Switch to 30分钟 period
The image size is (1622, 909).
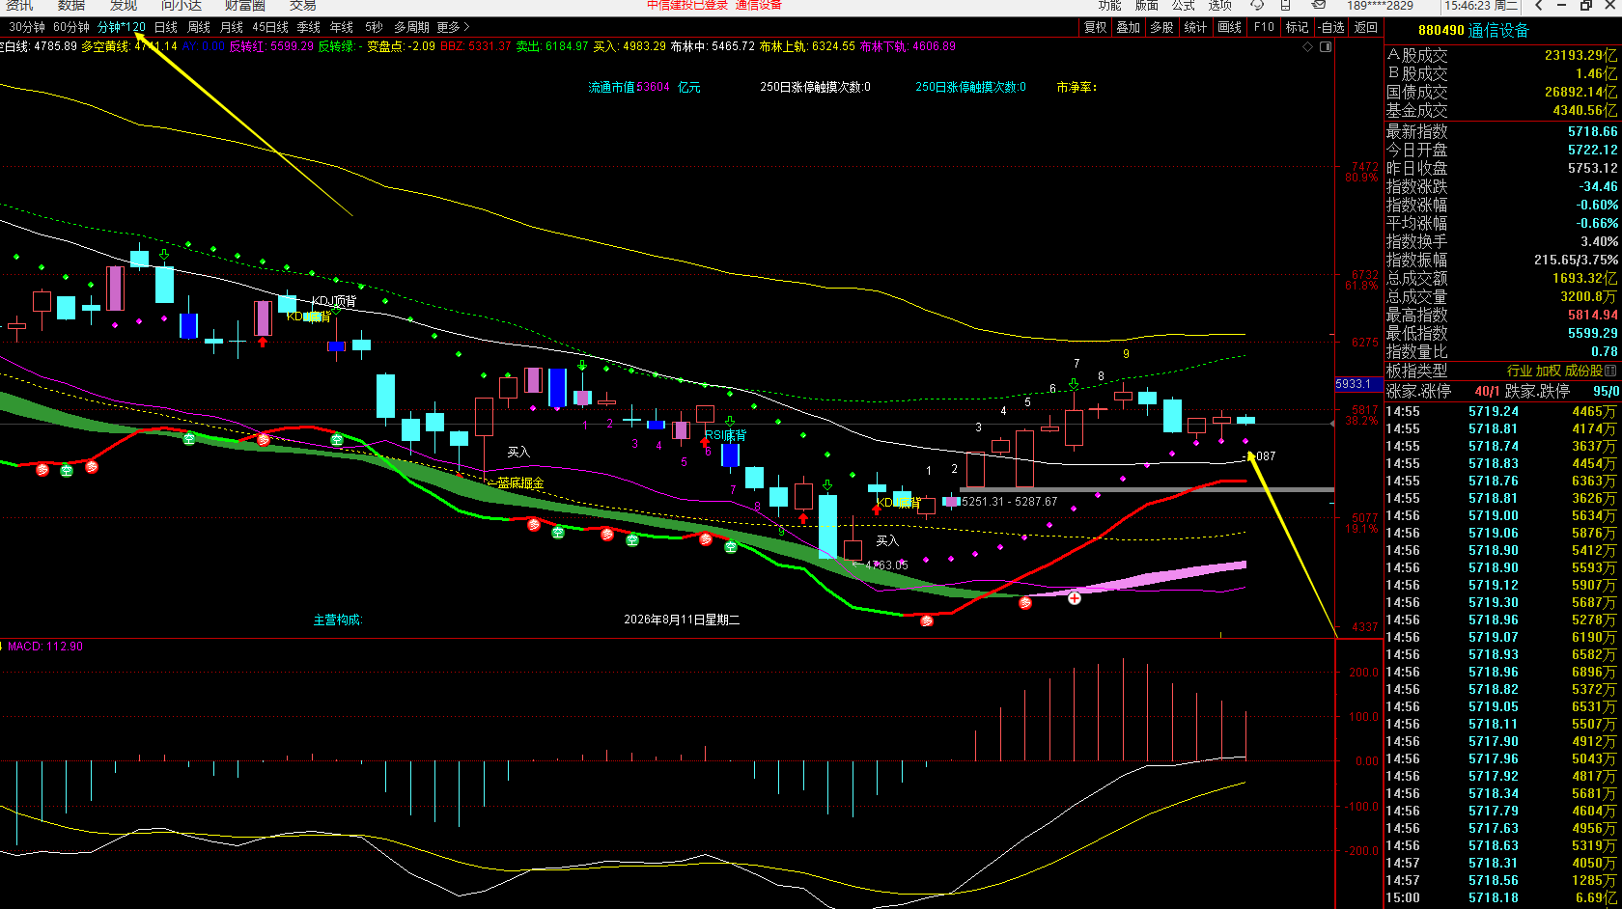pyautogui.click(x=27, y=27)
